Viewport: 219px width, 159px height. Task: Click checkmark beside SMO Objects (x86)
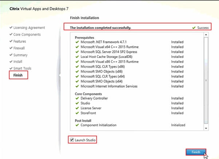click(77, 71)
